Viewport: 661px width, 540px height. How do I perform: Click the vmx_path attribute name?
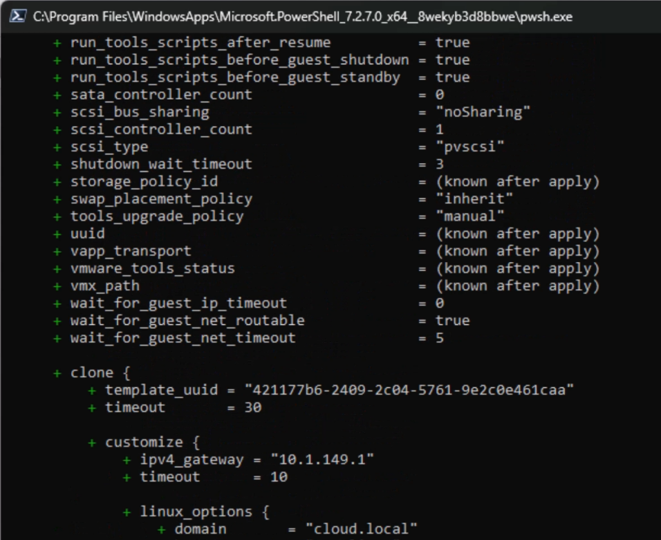coord(105,286)
